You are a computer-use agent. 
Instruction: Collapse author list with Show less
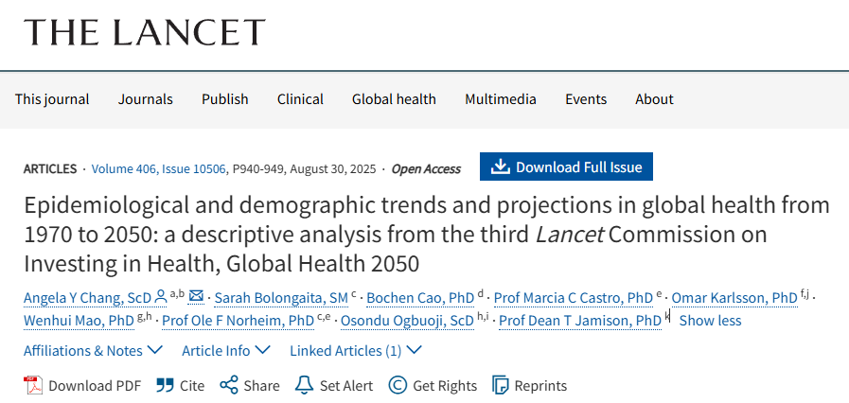(710, 320)
